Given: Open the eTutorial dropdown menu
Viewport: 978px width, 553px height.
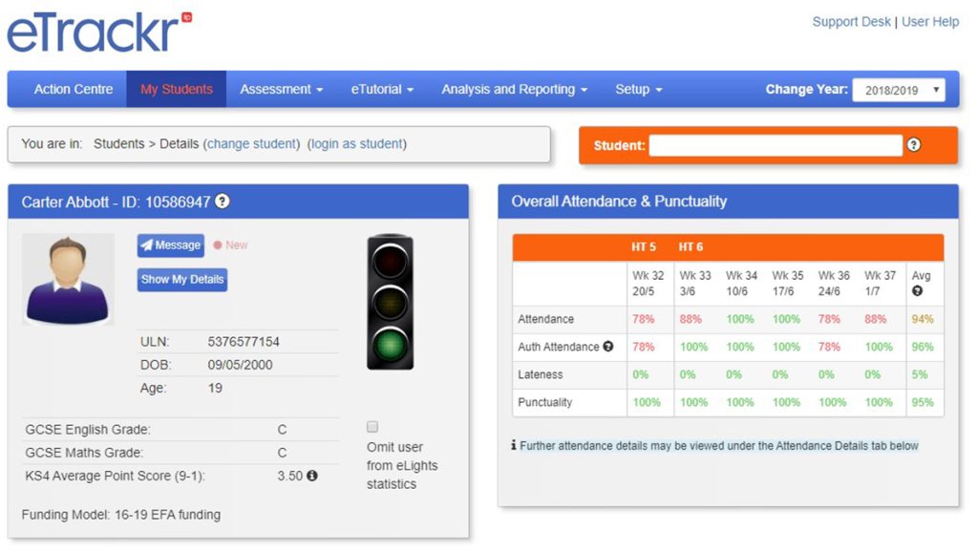Looking at the screenshot, I should tap(382, 90).
